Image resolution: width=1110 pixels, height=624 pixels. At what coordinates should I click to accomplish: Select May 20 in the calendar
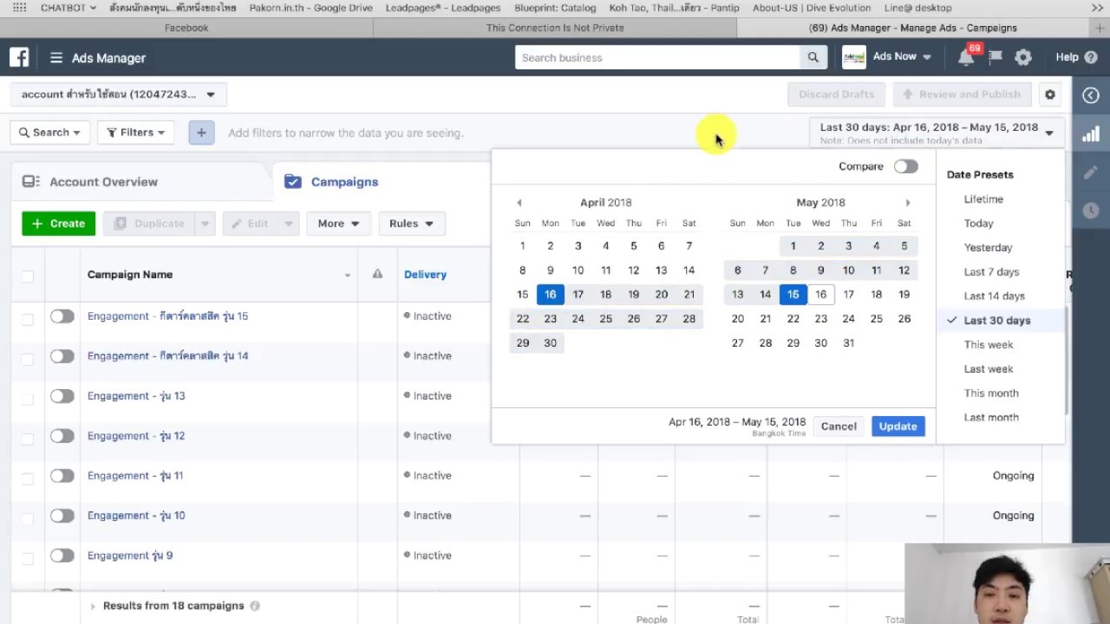click(x=737, y=319)
